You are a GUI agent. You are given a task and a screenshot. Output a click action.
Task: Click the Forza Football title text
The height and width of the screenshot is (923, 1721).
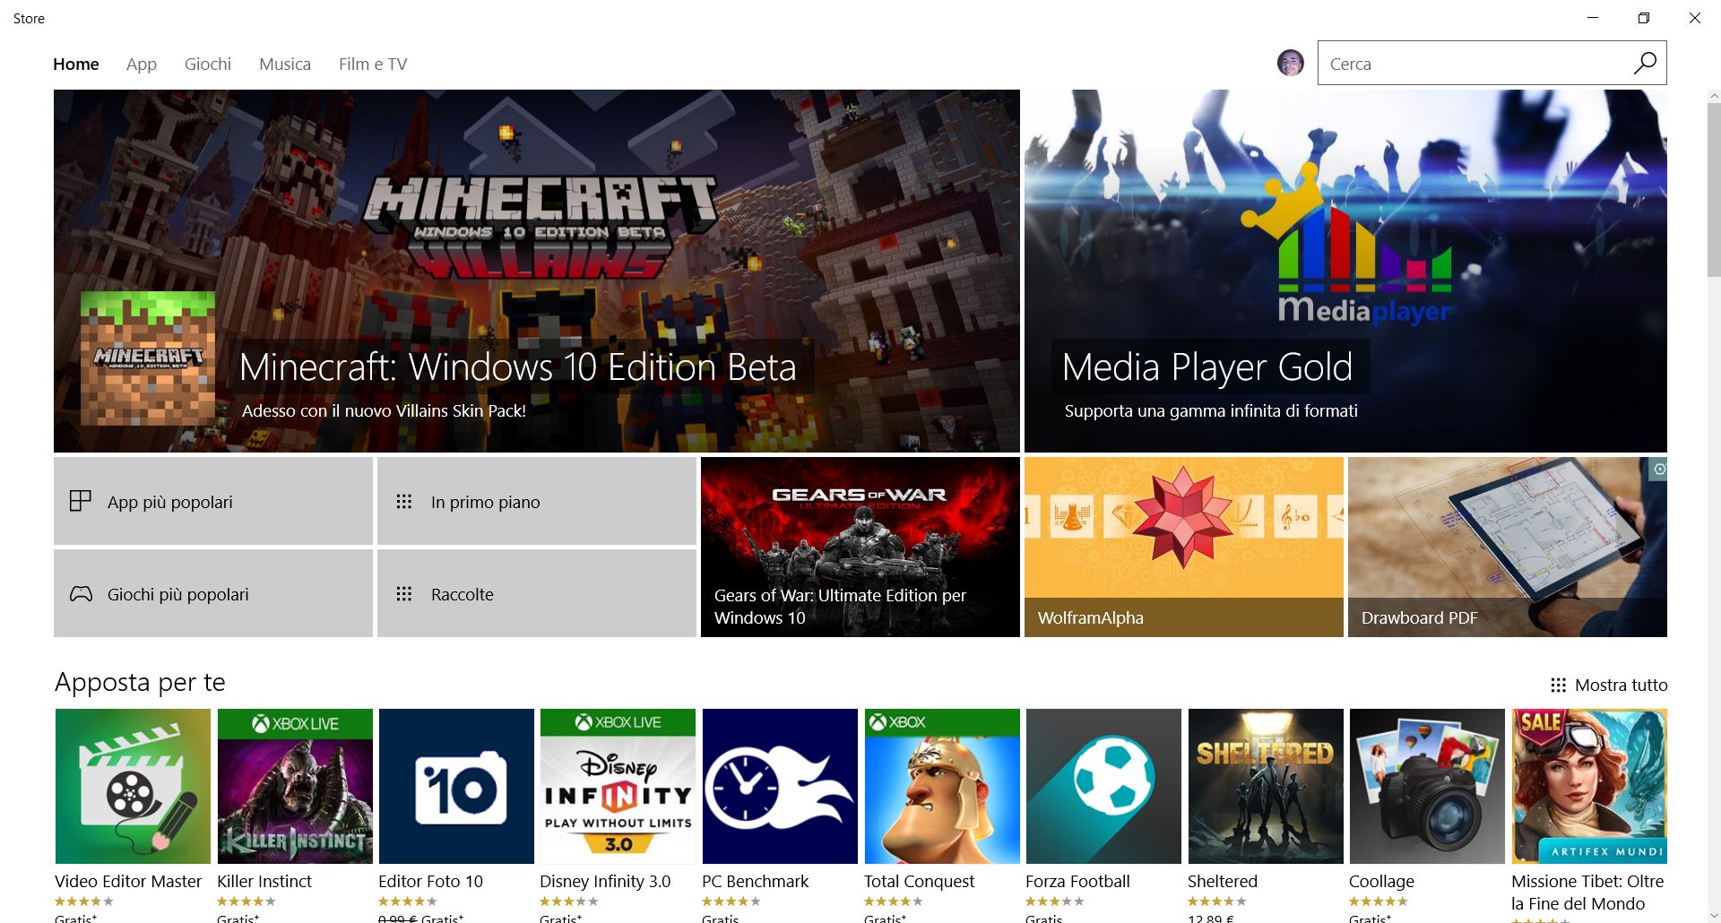(1077, 881)
